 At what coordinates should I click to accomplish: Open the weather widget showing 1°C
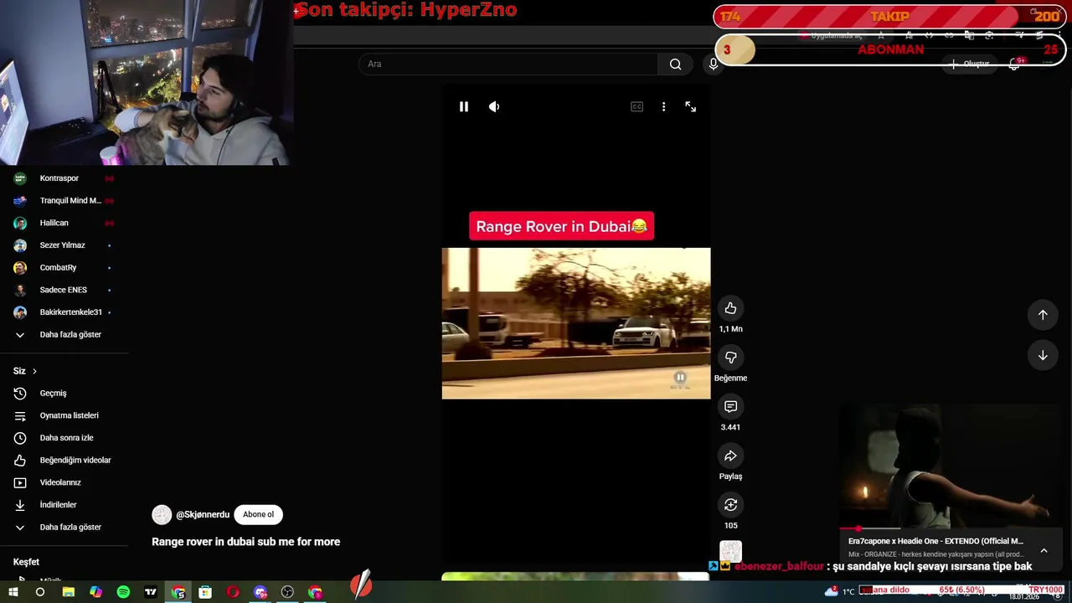(839, 591)
